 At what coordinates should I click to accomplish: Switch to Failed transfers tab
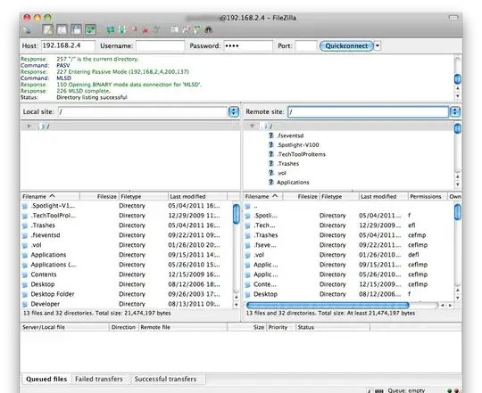[99, 380]
